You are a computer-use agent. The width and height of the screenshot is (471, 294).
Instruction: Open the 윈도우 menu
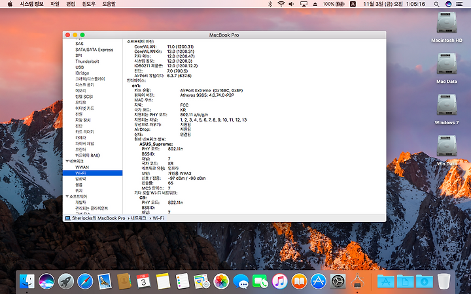click(88, 4)
